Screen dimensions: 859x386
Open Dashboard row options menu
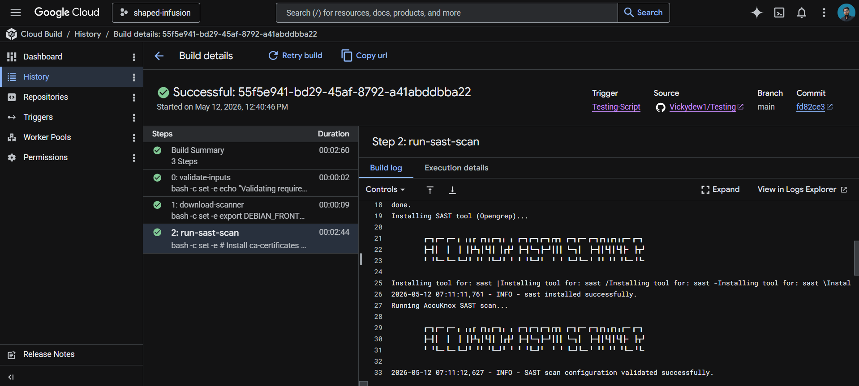tap(134, 57)
